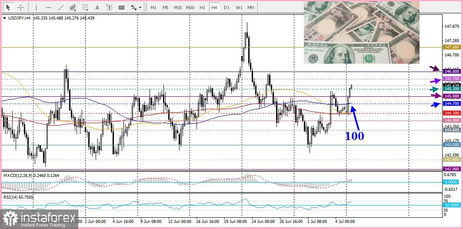Screen dimensions: 463x229
Task: Click the 145.300 price level label
Action: pyautogui.click(x=452, y=89)
